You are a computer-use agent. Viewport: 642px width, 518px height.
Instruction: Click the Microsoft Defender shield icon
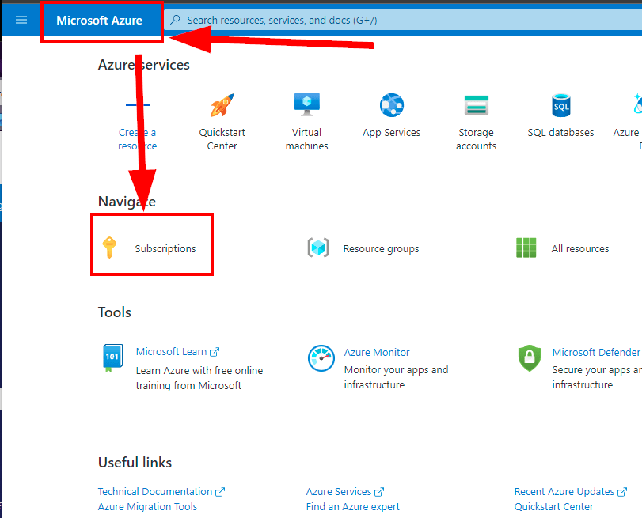530,357
